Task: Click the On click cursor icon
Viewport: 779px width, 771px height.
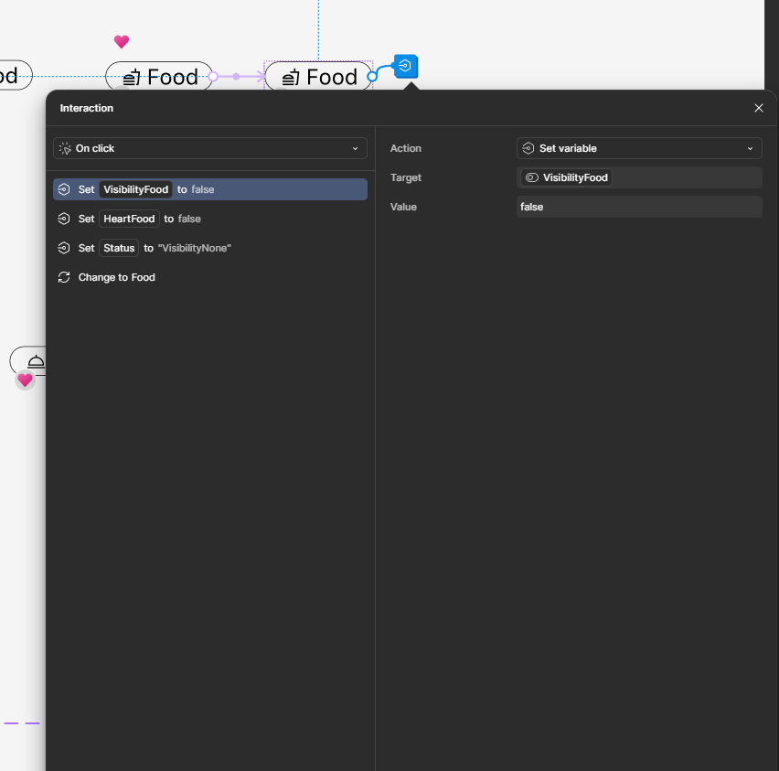Action: coord(65,148)
